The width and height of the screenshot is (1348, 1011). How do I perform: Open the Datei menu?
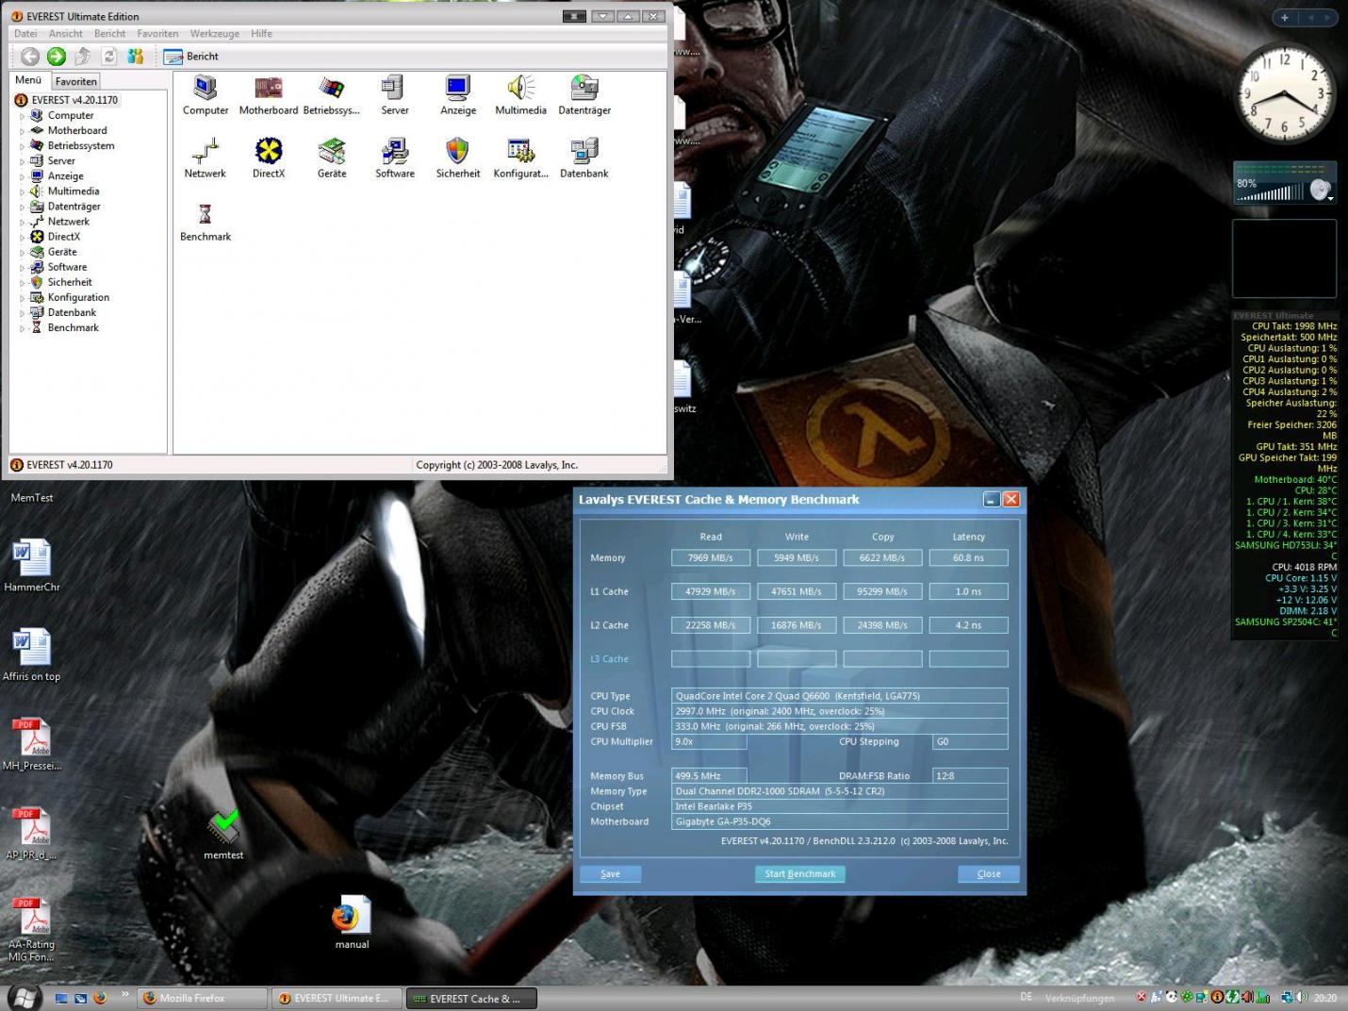25,33
